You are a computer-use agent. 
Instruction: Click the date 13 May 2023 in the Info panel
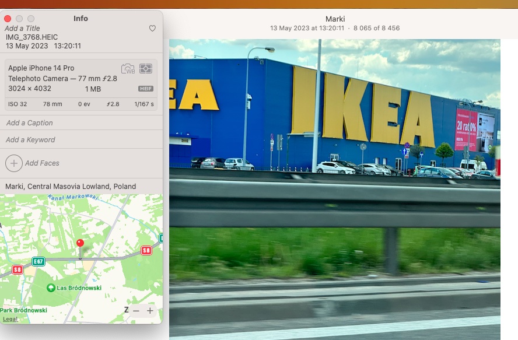(x=27, y=46)
